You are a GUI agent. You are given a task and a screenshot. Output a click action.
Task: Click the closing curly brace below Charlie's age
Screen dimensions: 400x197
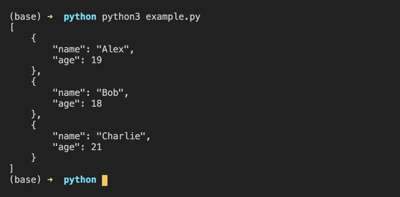[x=34, y=158]
